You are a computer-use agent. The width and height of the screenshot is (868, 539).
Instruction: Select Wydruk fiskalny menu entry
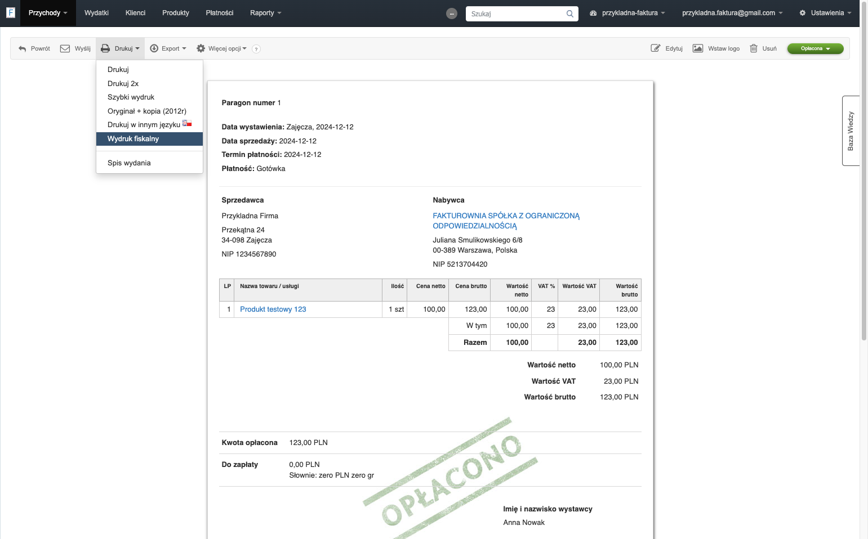(x=149, y=139)
